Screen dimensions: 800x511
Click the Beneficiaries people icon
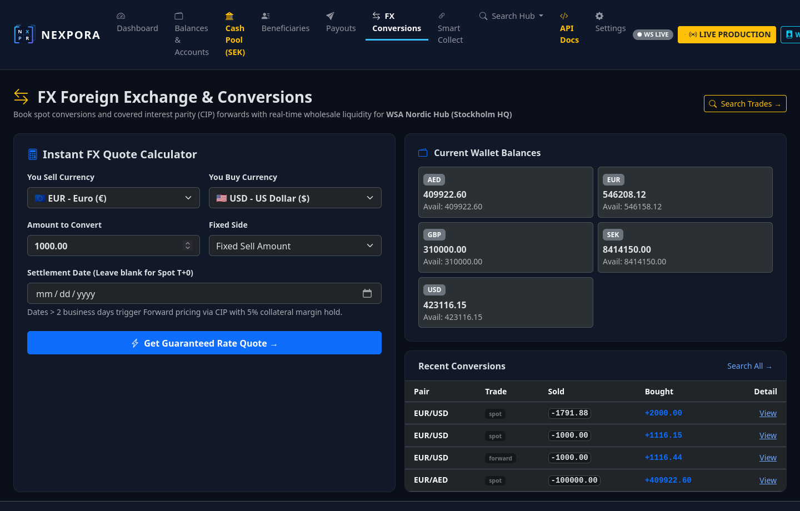click(266, 16)
